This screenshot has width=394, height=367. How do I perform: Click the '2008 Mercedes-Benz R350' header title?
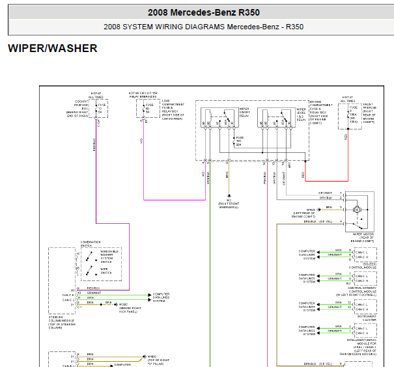click(x=204, y=12)
